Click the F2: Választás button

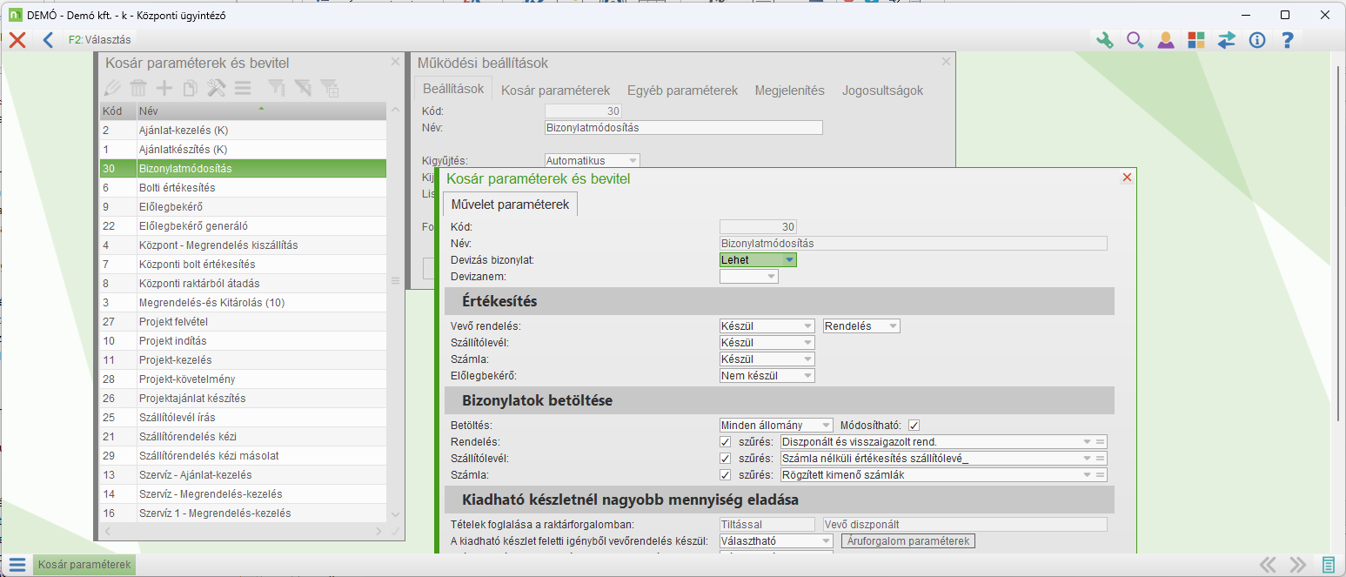click(100, 39)
